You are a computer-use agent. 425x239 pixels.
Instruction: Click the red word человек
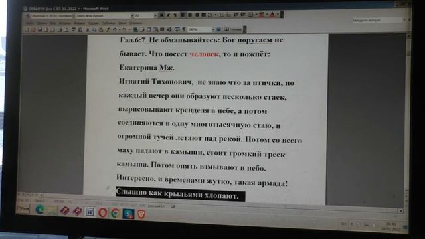pyautogui.click(x=204, y=54)
